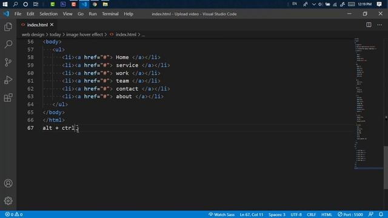Open the Run and Debug view
388x218 pixels.
8,80
